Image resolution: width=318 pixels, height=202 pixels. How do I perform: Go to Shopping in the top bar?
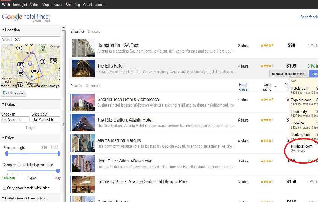(x=73, y=5)
